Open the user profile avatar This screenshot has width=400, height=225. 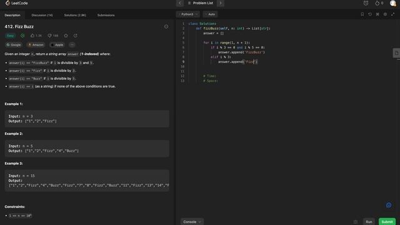click(x=393, y=3)
